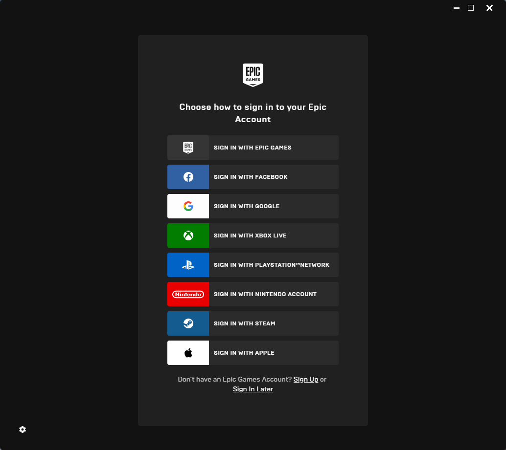Screen dimensions: 506x450
Task: Use the Nintendo Account sign-in option
Action: [253, 294]
